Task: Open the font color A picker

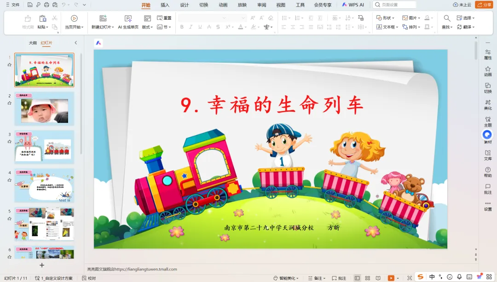Action: click(x=242, y=27)
